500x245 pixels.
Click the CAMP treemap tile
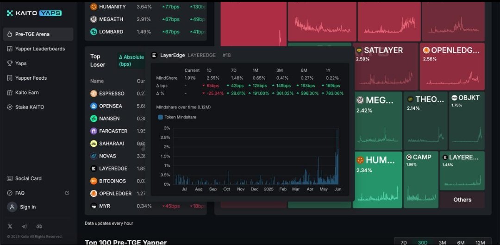click(421, 180)
